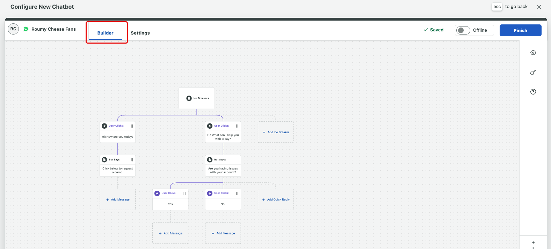Click Add Ice Breaker
551x249 pixels.
point(276,132)
